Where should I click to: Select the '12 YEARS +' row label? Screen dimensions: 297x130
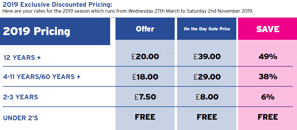[x=22, y=57]
